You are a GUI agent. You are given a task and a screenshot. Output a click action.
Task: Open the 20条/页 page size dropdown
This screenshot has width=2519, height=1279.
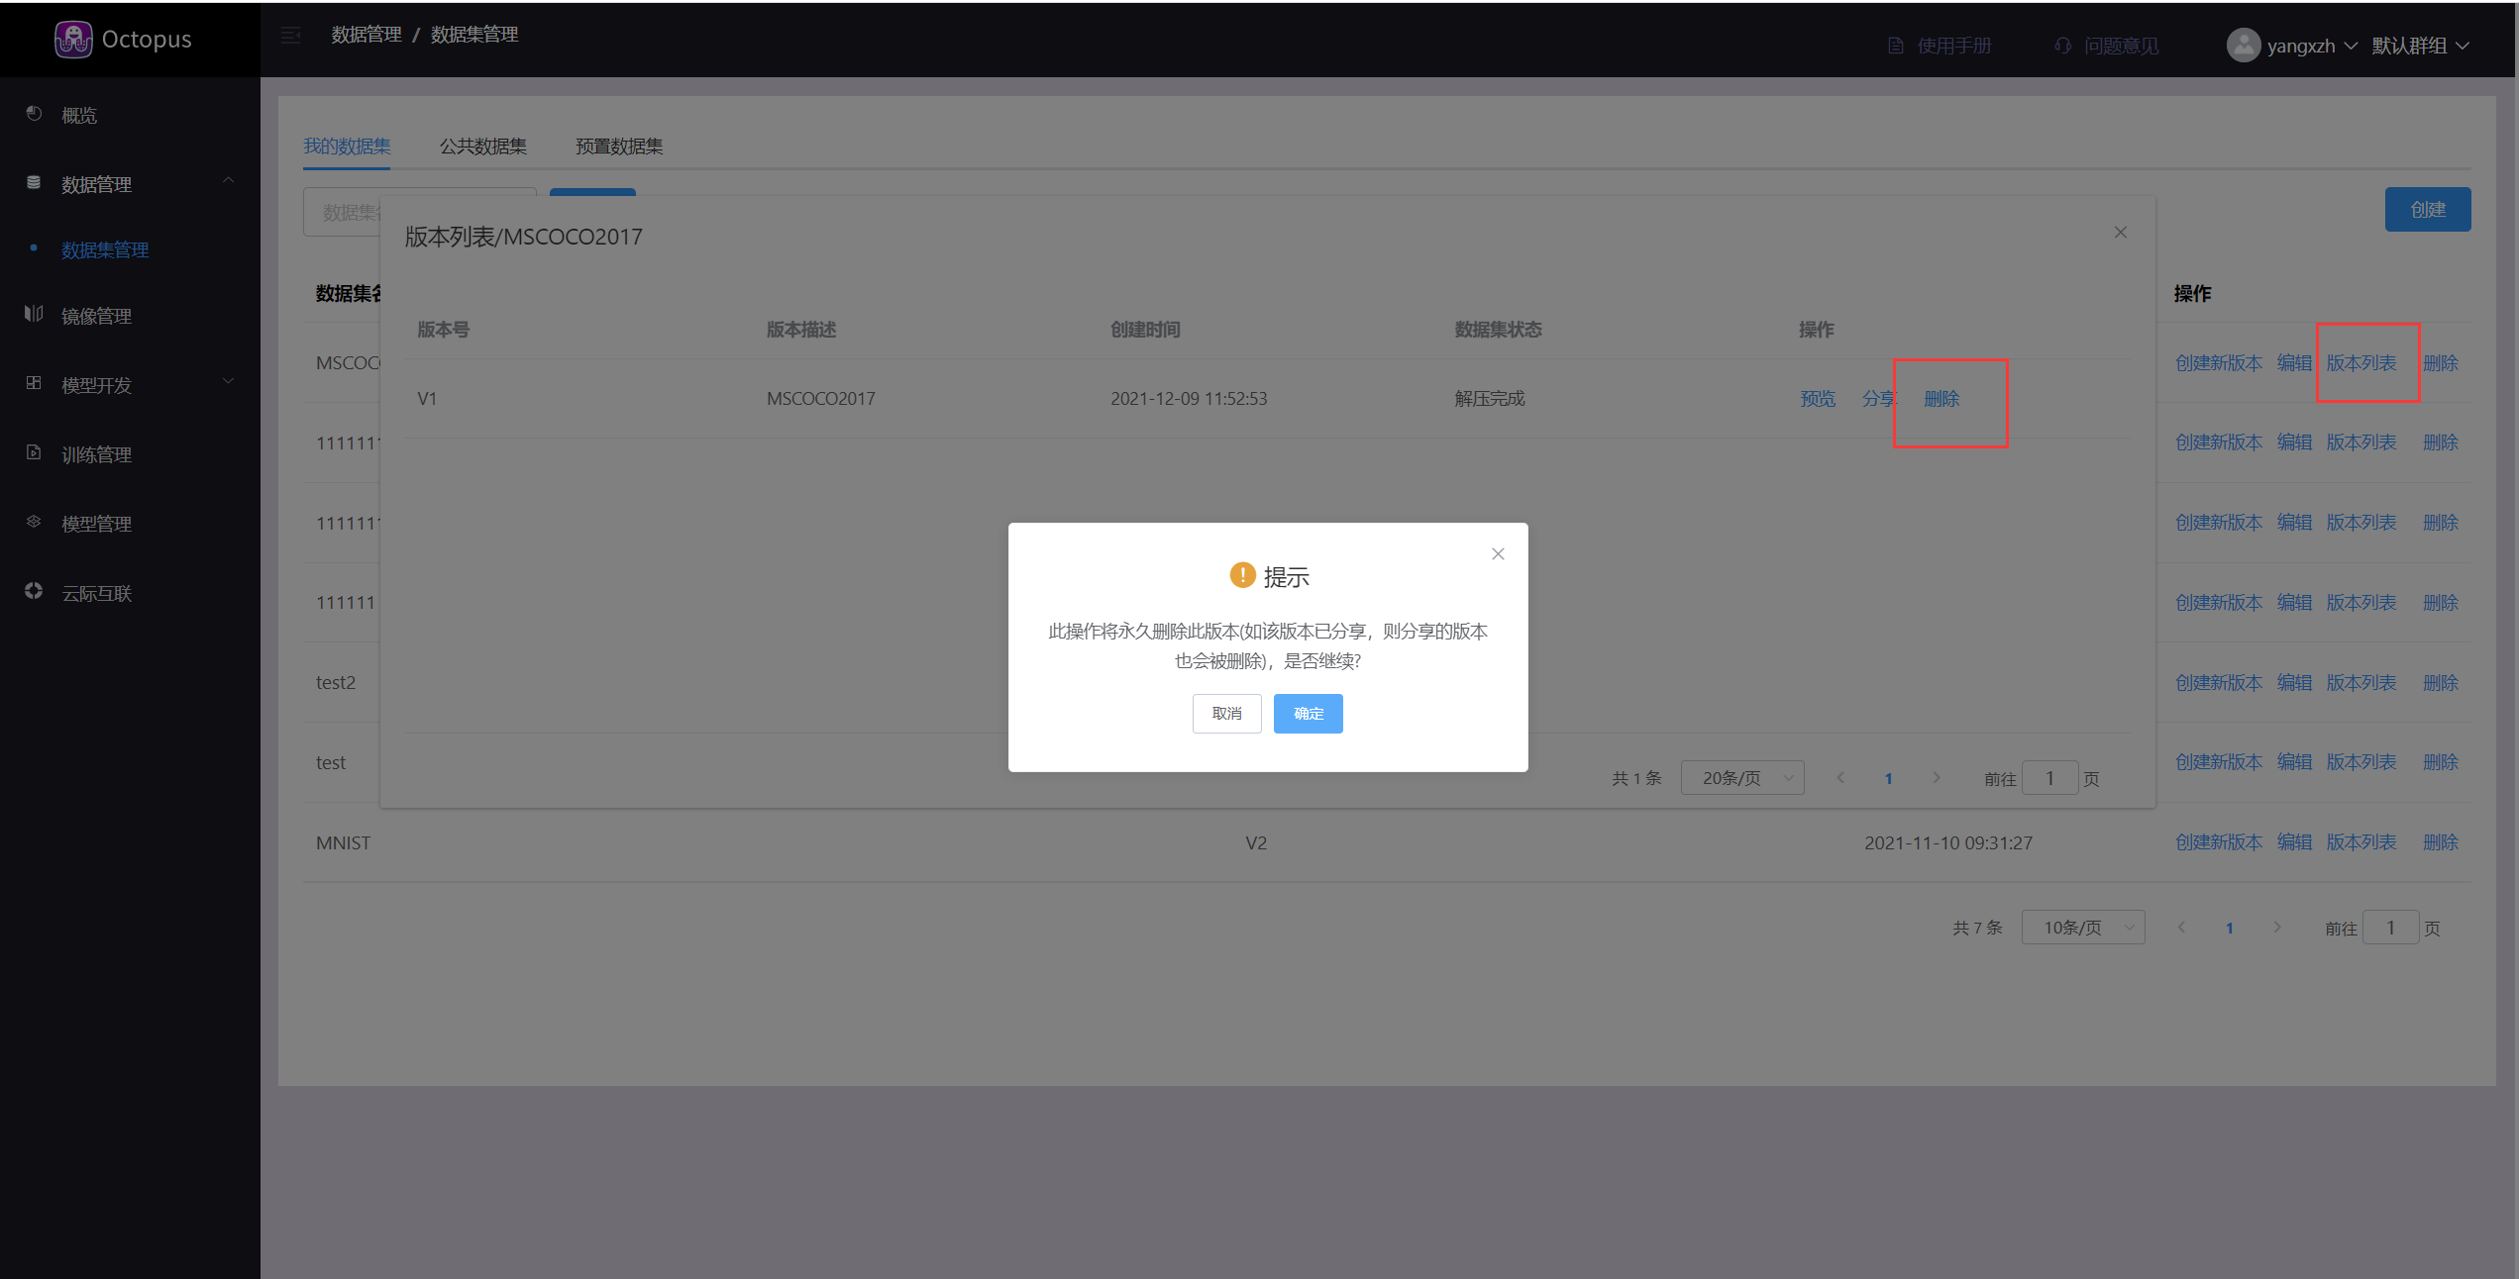(x=1742, y=778)
